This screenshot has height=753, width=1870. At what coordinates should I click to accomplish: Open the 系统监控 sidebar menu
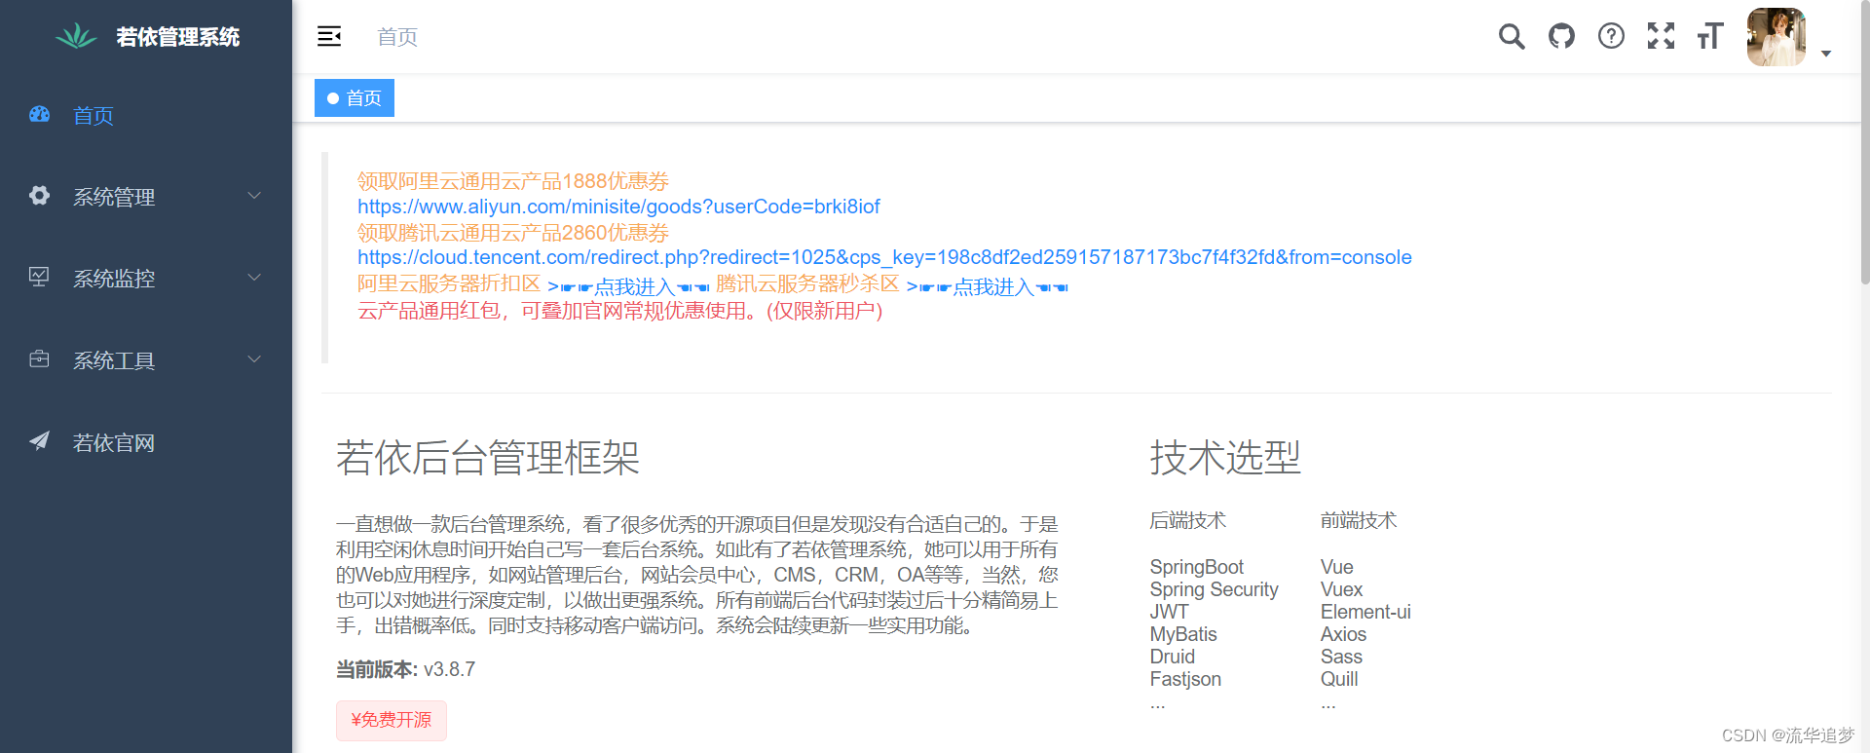click(146, 279)
